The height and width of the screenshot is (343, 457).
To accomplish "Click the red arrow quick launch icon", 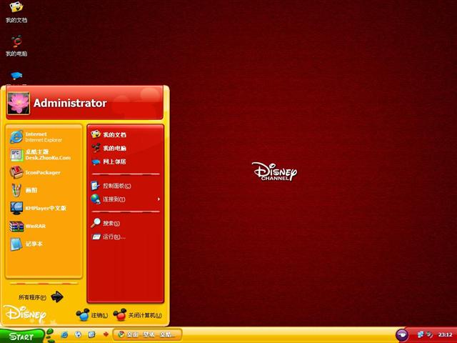I will point(106,334).
